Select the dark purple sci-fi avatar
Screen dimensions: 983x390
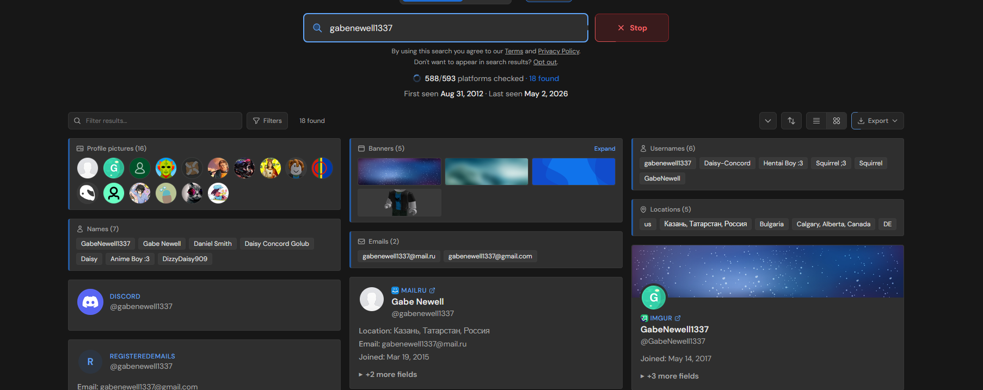click(x=244, y=168)
